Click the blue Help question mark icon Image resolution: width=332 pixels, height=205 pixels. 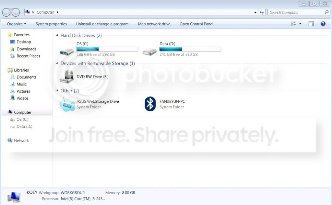(323, 24)
